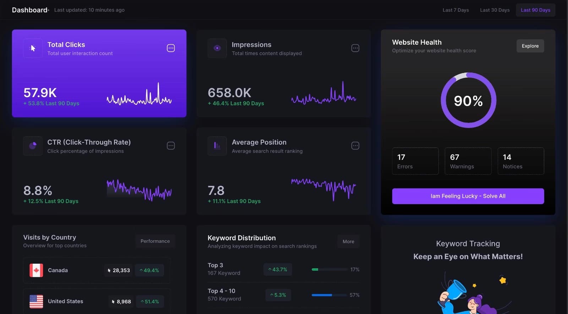568x314 pixels.
Task: Click the 90% website health ring
Action: (x=468, y=101)
